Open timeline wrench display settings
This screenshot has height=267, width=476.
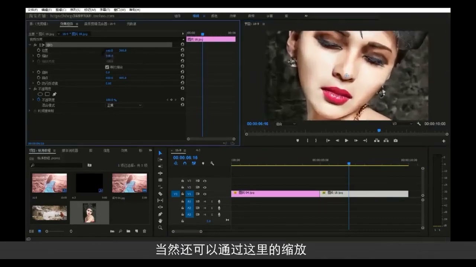212,163
